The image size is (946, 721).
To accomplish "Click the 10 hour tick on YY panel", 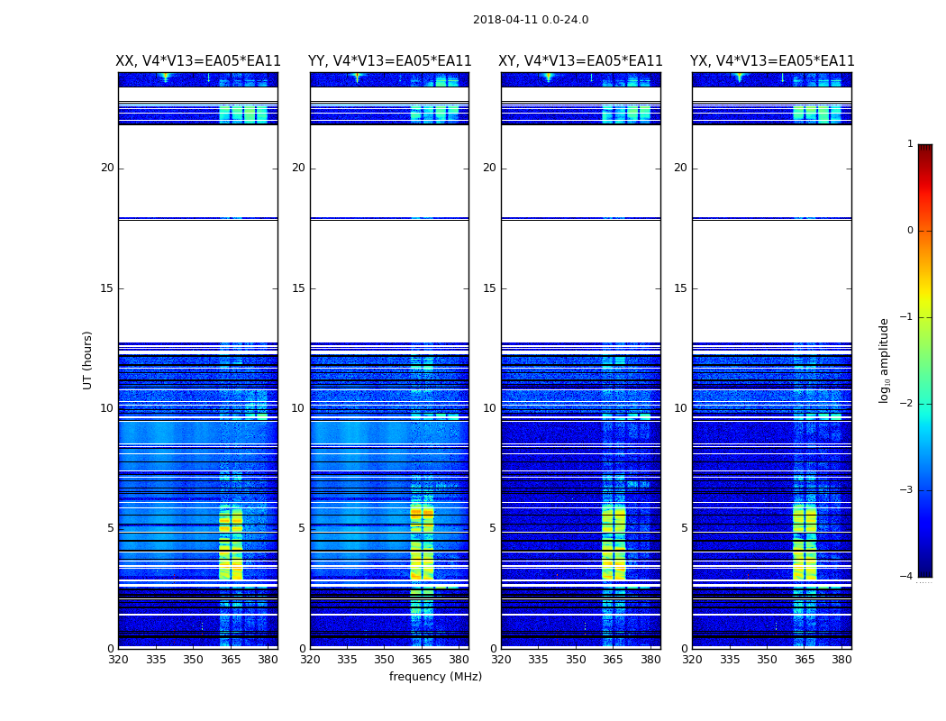I will tap(298, 408).
